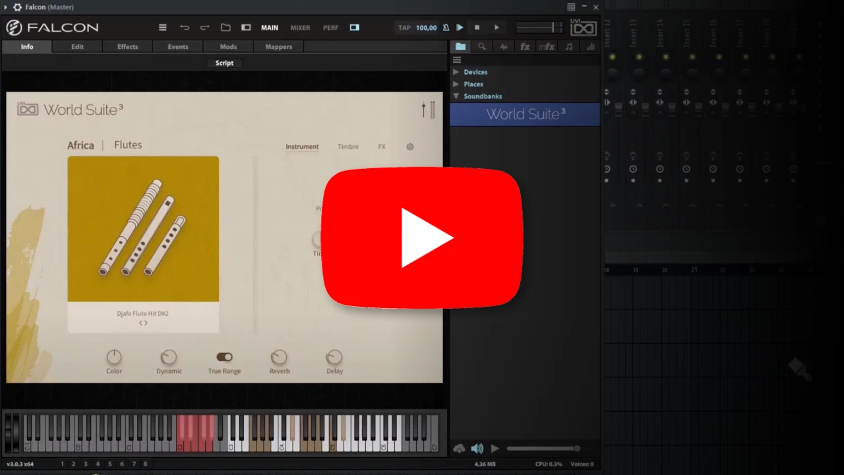Adjust the Dynamic knob
Image resolution: width=844 pixels, height=475 pixels.
[169, 357]
